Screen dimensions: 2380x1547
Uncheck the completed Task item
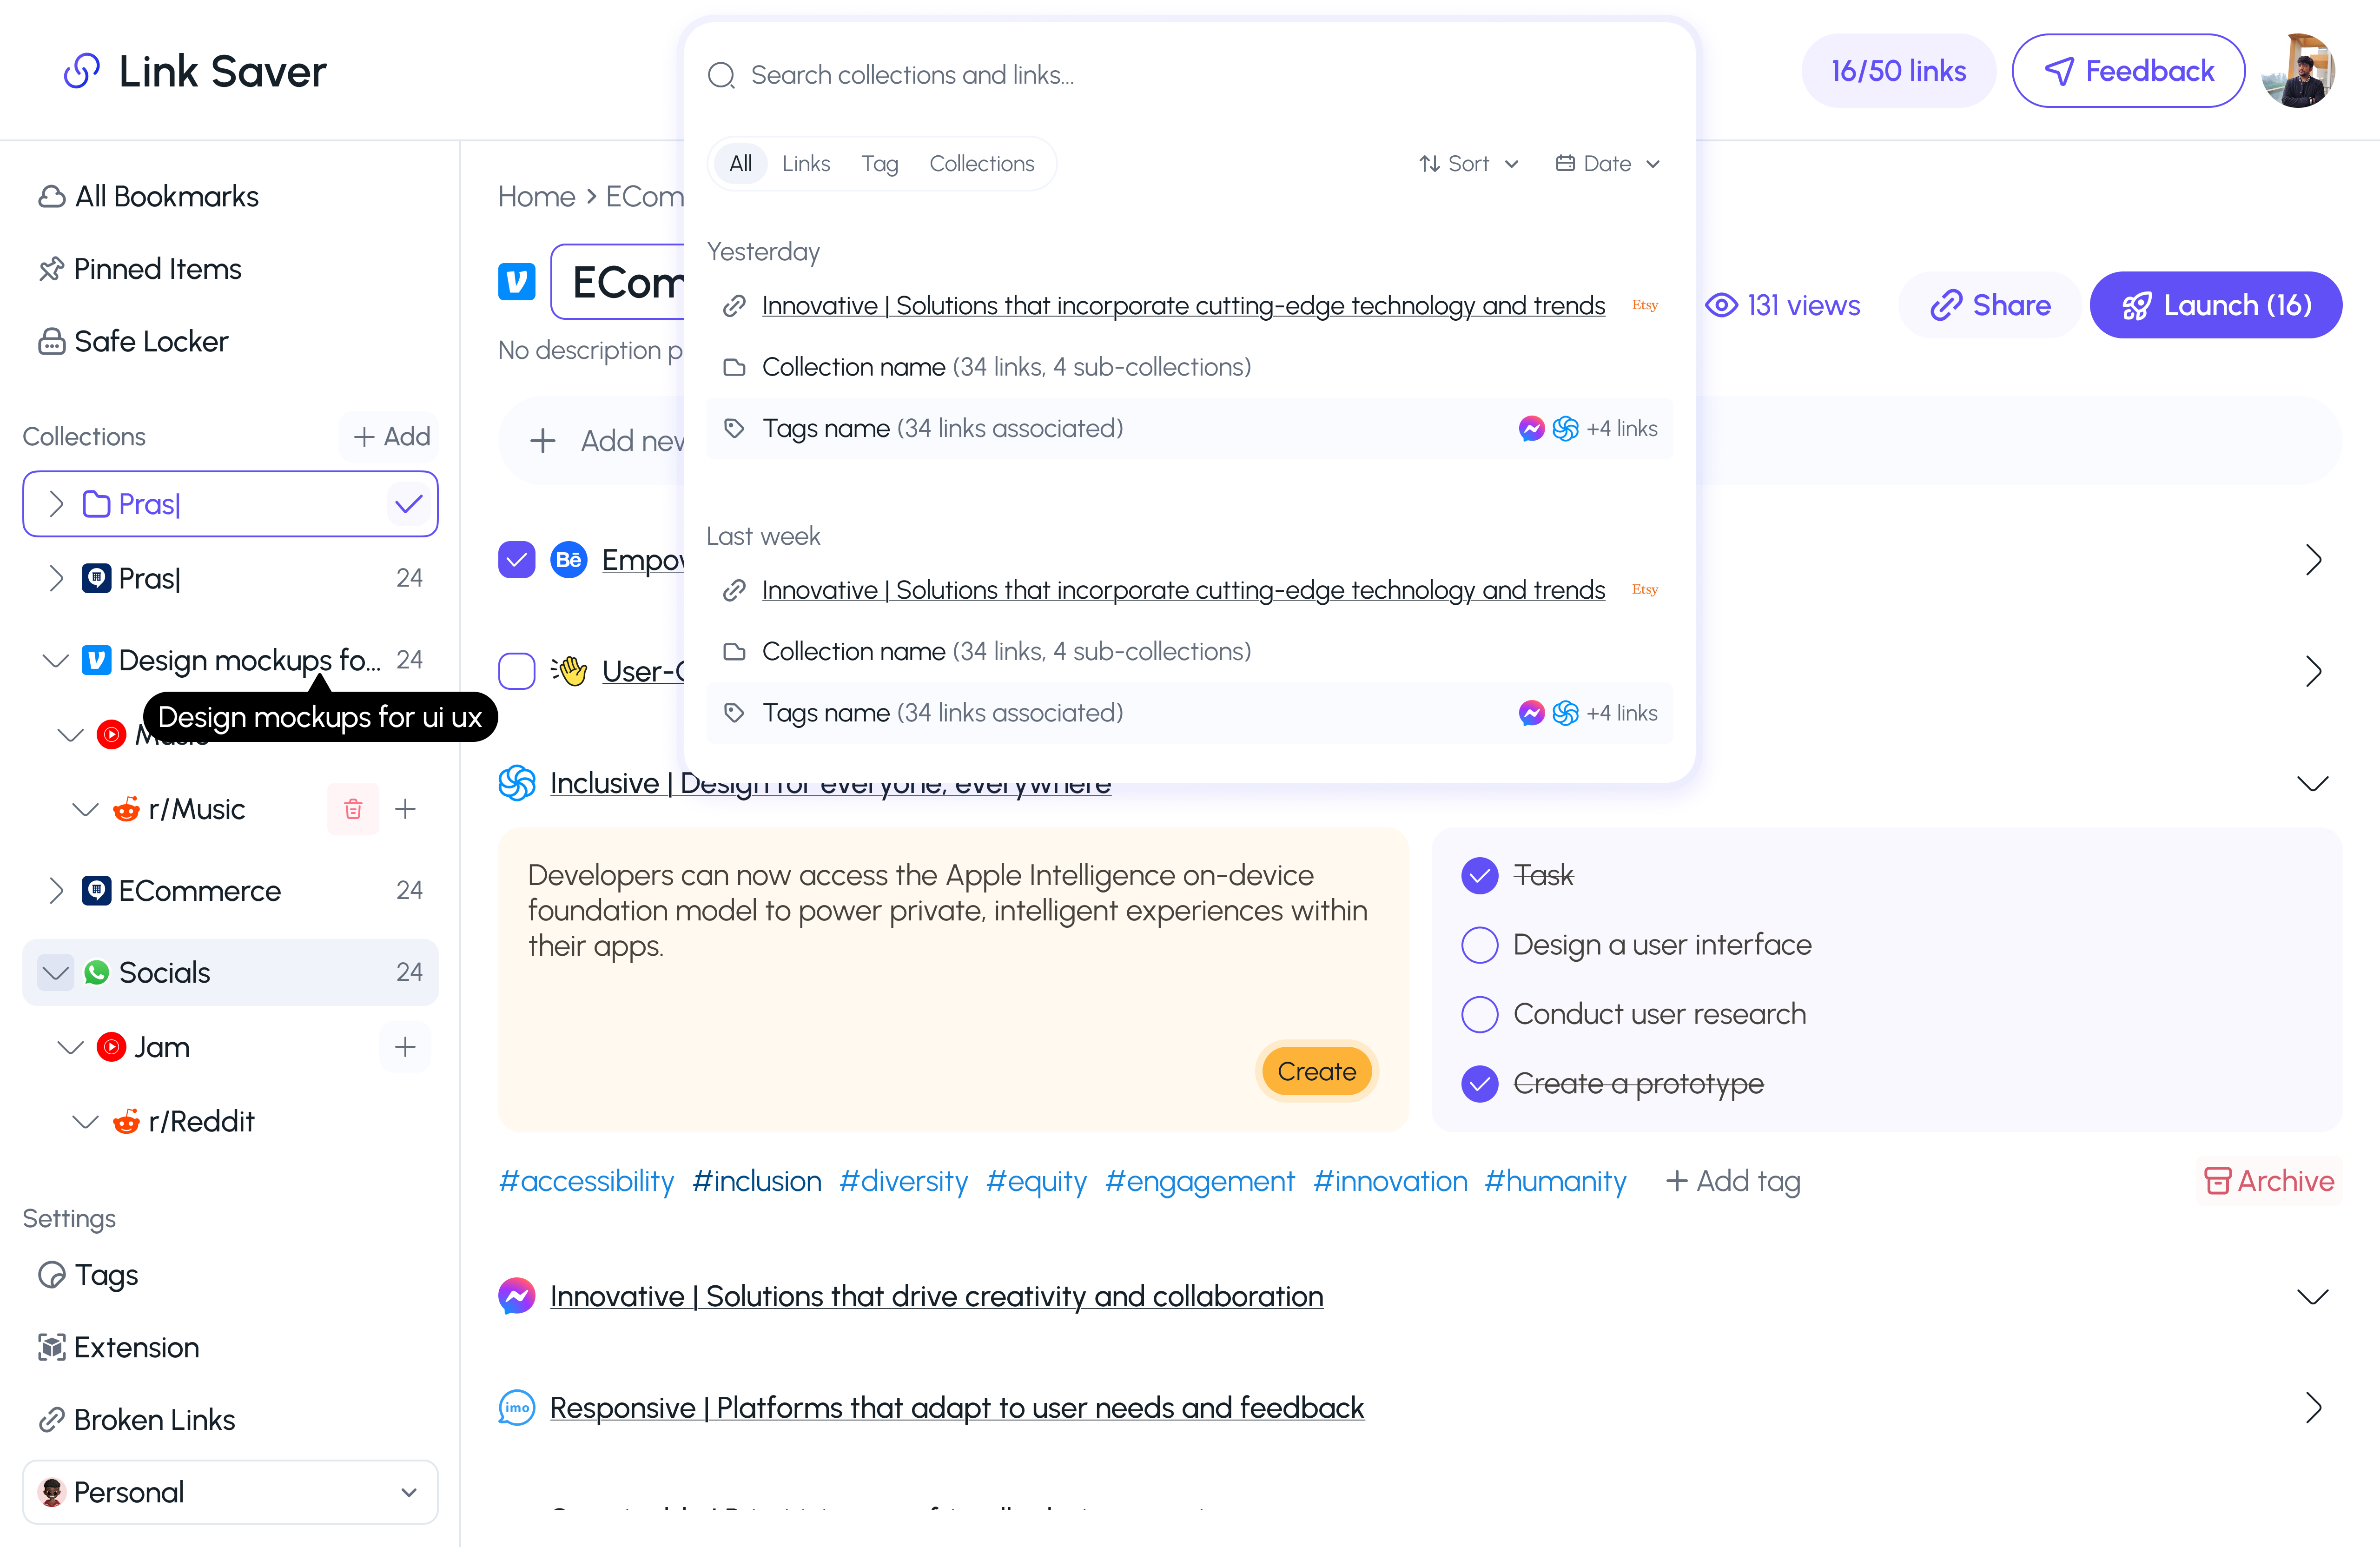(1479, 875)
